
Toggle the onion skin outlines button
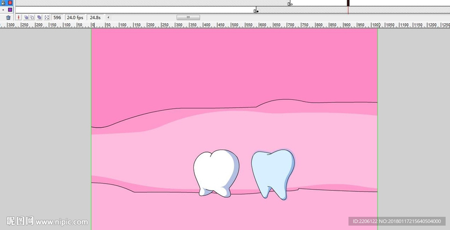(x=32, y=18)
